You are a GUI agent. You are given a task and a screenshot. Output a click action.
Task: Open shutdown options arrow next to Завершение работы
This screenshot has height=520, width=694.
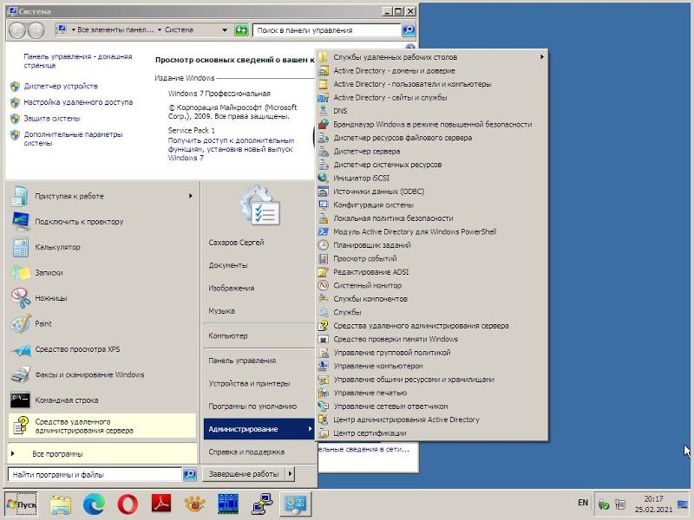click(290, 474)
